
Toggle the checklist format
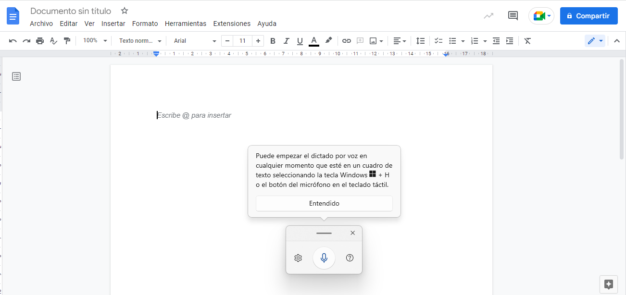[x=438, y=41]
